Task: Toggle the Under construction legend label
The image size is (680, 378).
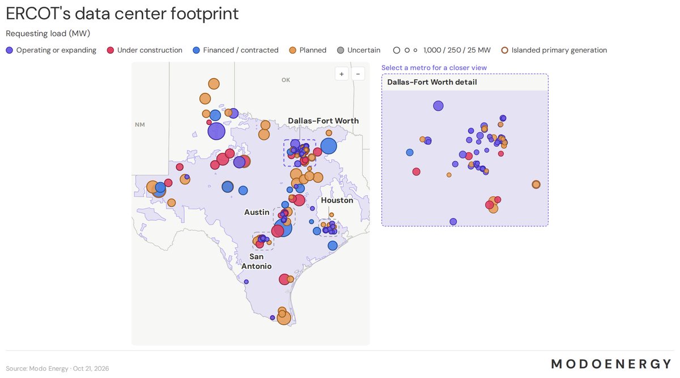Action: [150, 50]
